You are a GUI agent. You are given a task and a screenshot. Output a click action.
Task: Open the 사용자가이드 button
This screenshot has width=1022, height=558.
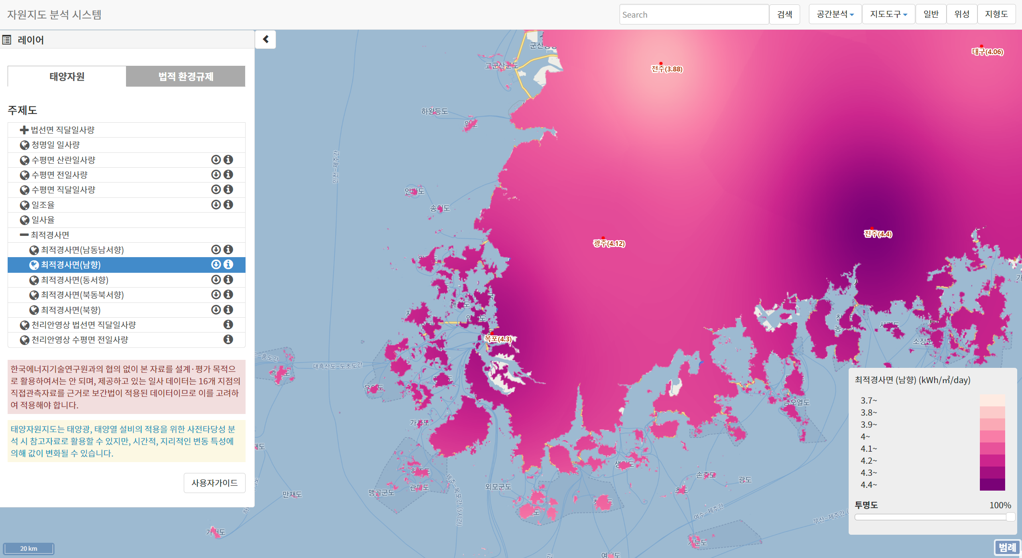click(214, 483)
